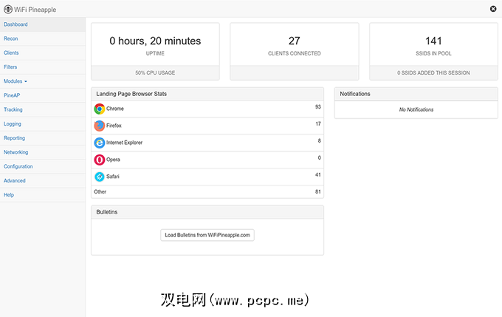The image size is (502, 317).
Task: Click the WiFi Pineapple logo icon
Action: [x=8, y=10]
